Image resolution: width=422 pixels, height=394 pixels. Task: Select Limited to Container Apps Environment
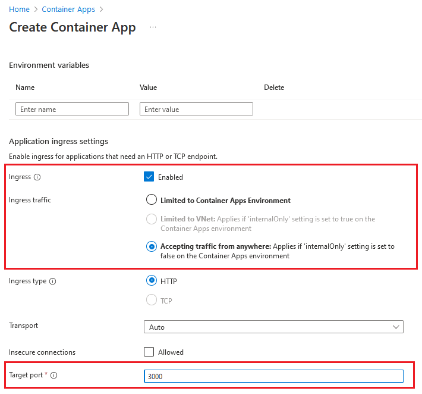click(152, 200)
